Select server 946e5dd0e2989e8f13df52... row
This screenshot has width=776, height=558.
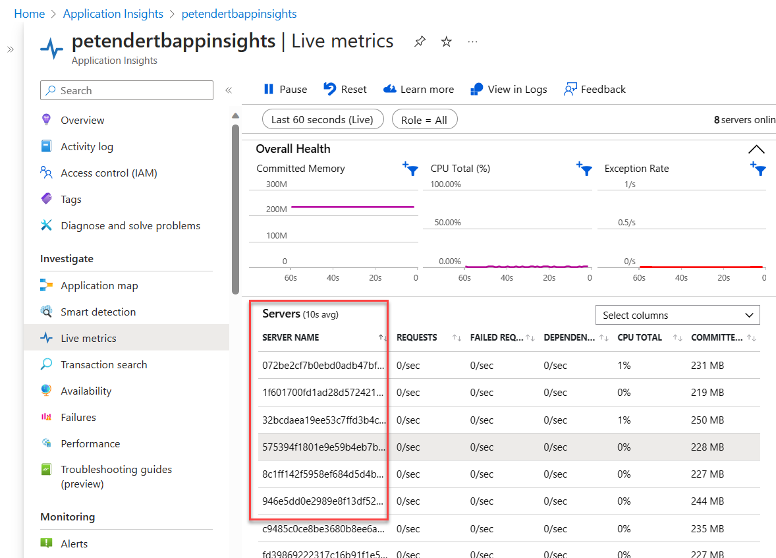(509, 501)
